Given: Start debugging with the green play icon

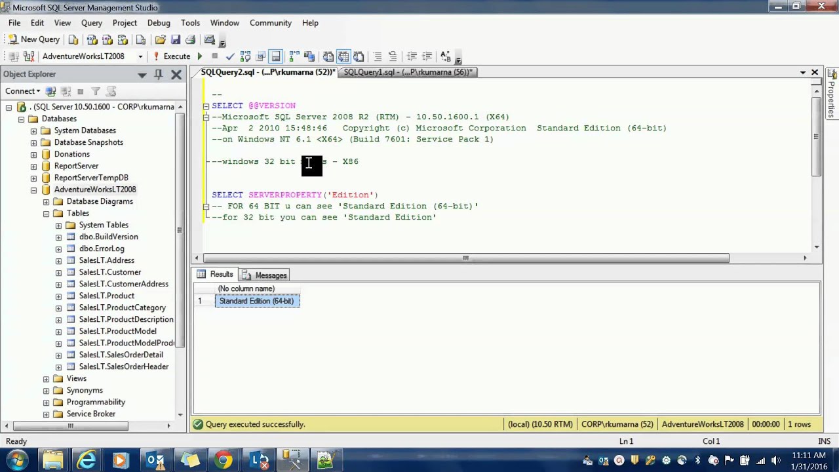Looking at the screenshot, I should pyautogui.click(x=200, y=56).
